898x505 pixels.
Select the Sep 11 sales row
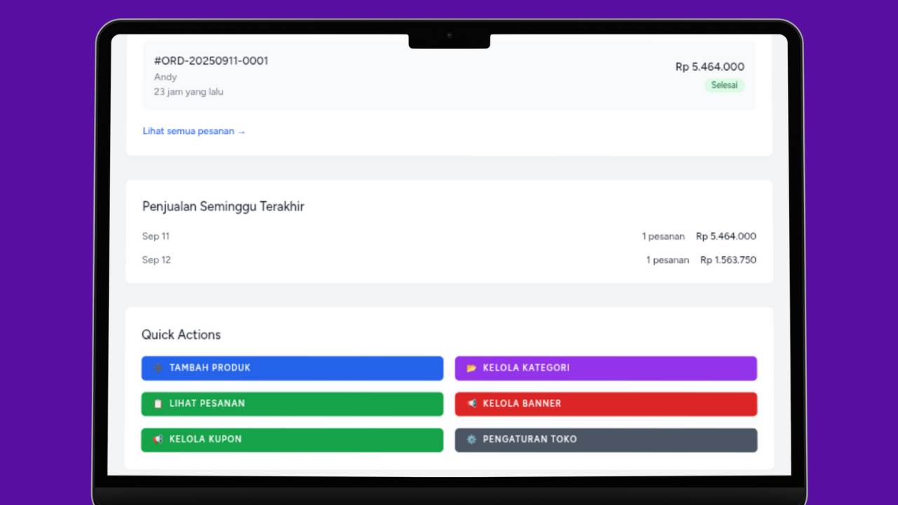tap(449, 236)
